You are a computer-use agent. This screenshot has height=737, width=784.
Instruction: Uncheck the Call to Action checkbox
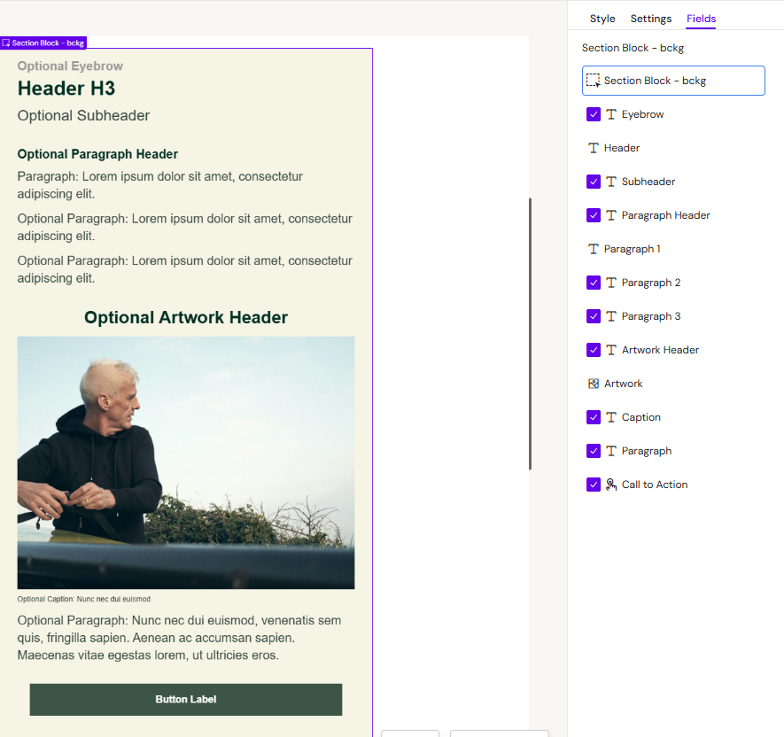(x=594, y=485)
